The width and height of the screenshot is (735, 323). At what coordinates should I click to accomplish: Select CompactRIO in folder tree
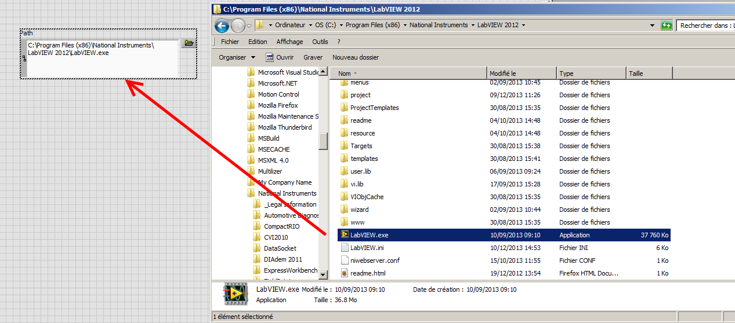(282, 226)
